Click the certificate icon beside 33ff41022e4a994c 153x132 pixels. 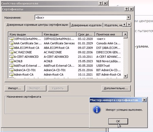(x=11, y=39)
